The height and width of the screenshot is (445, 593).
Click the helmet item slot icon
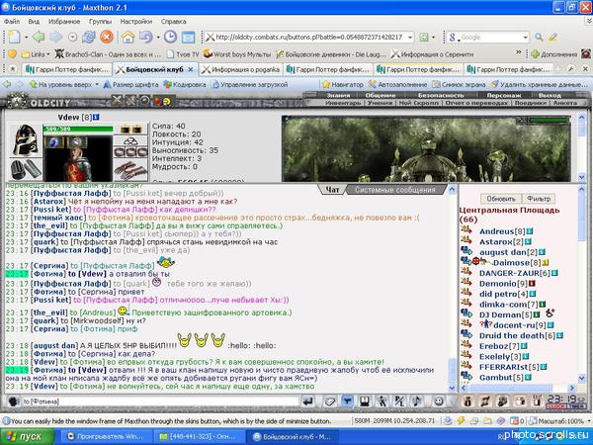(25, 140)
